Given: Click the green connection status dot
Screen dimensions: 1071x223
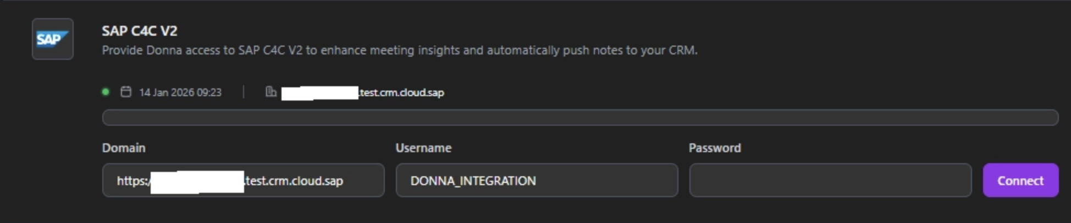Looking at the screenshot, I should [106, 92].
